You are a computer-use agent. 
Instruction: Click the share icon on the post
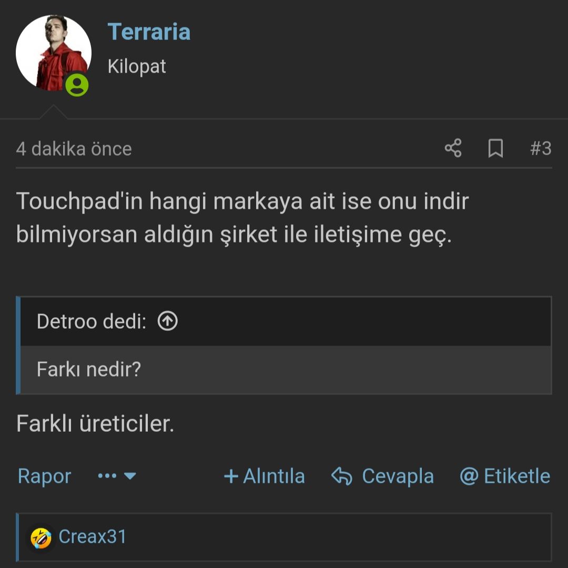point(453,148)
